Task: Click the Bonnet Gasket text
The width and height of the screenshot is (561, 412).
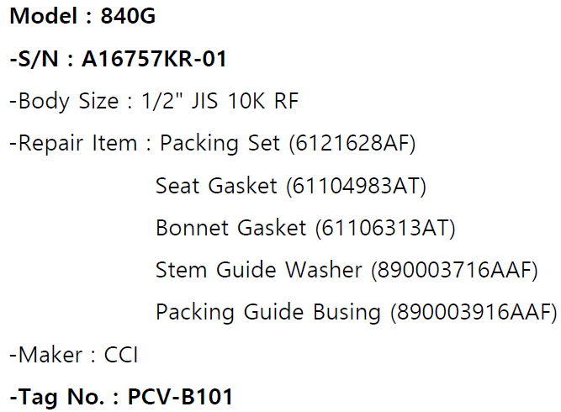Action: coord(230,228)
